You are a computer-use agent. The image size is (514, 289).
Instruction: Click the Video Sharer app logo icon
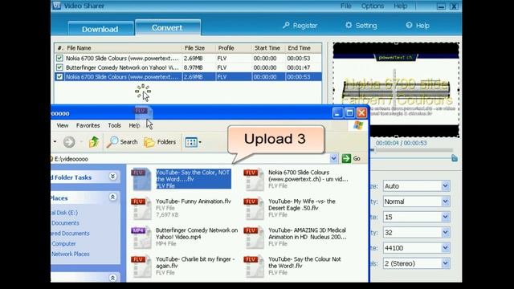[x=57, y=6]
